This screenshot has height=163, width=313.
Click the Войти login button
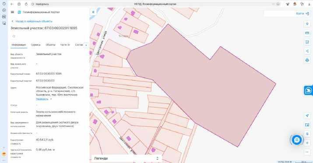tap(302, 14)
